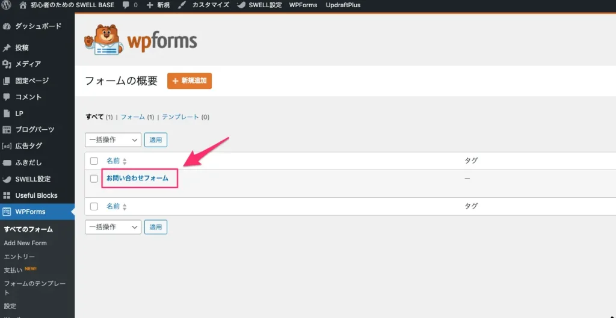Click the parts icon beside ブログパーツ

tap(6, 130)
